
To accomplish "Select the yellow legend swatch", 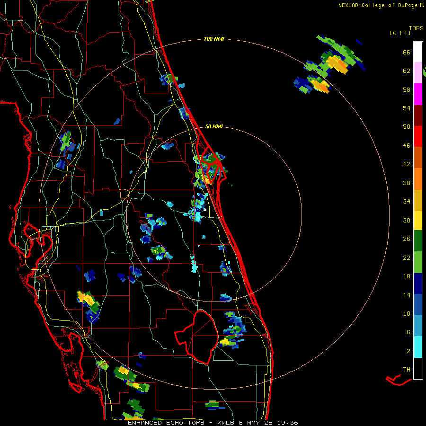I will (x=418, y=220).
